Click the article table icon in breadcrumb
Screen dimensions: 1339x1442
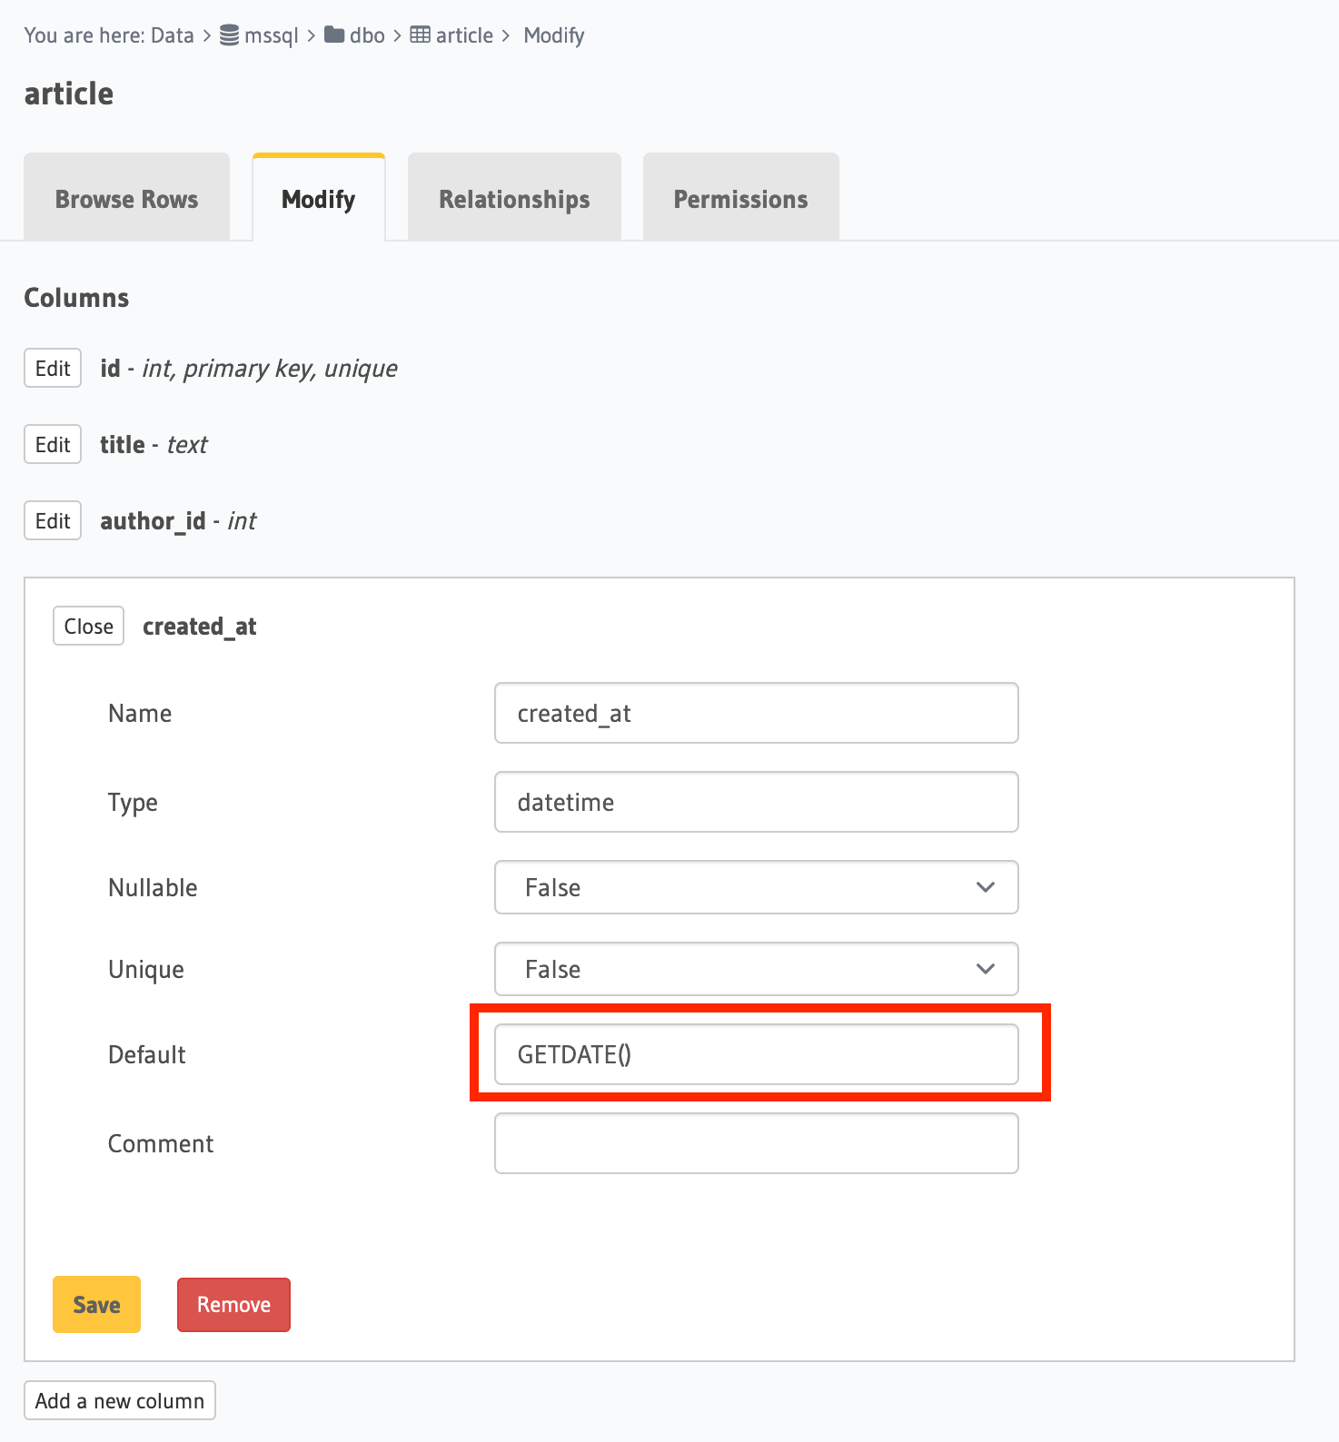420,35
